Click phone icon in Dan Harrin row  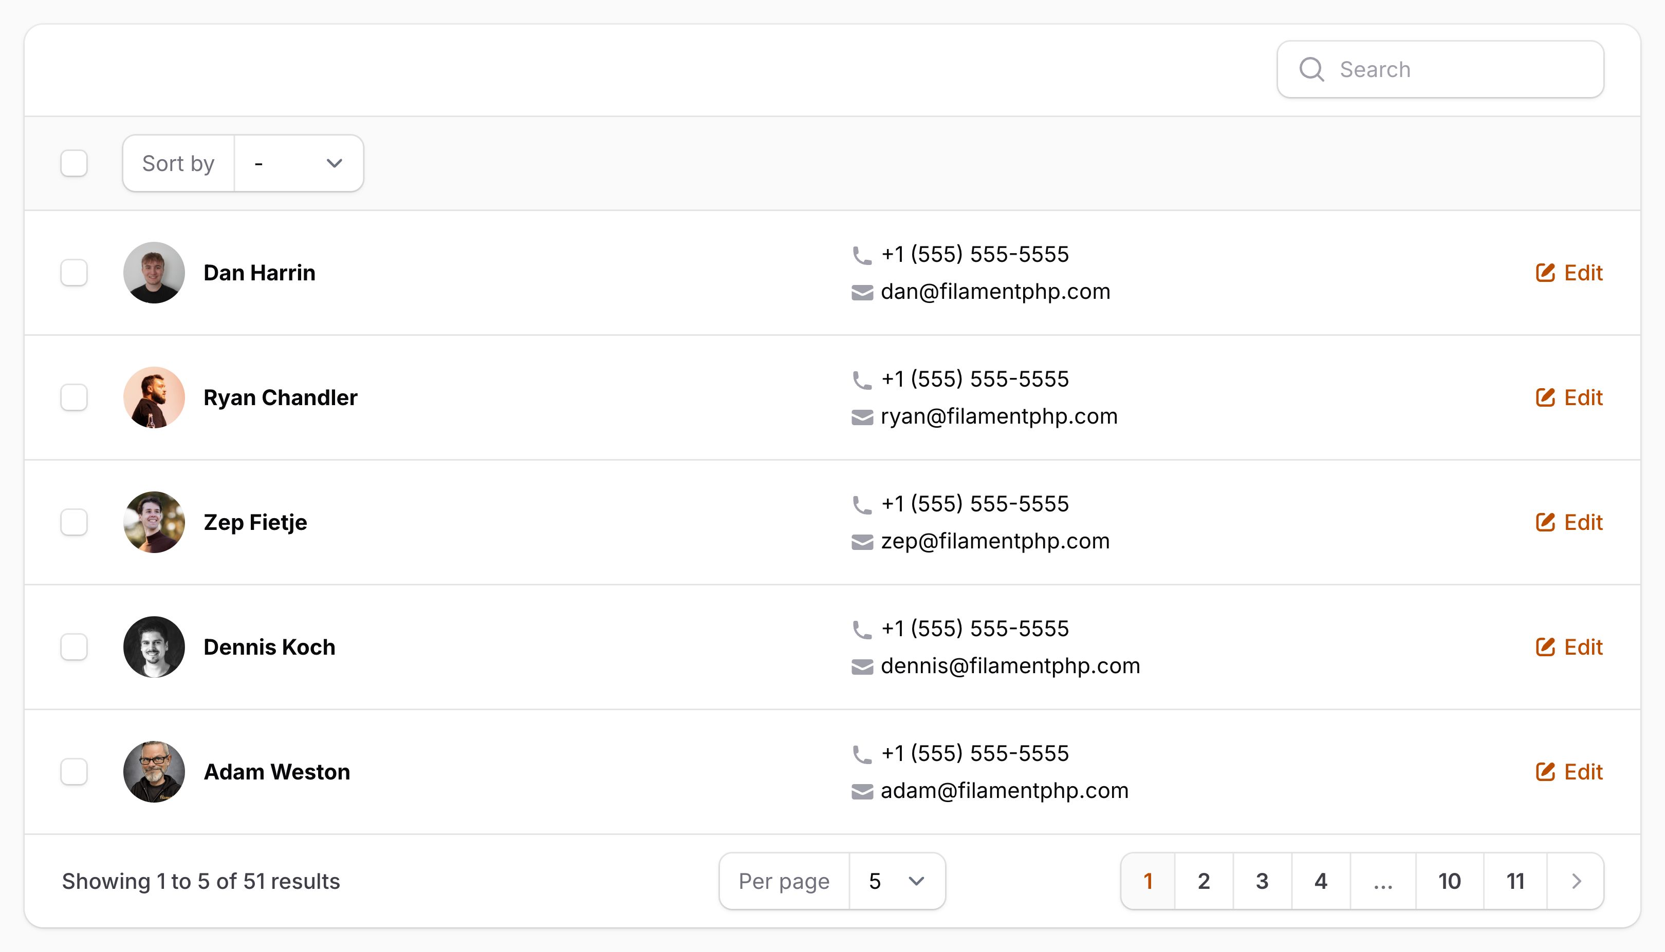tap(862, 255)
